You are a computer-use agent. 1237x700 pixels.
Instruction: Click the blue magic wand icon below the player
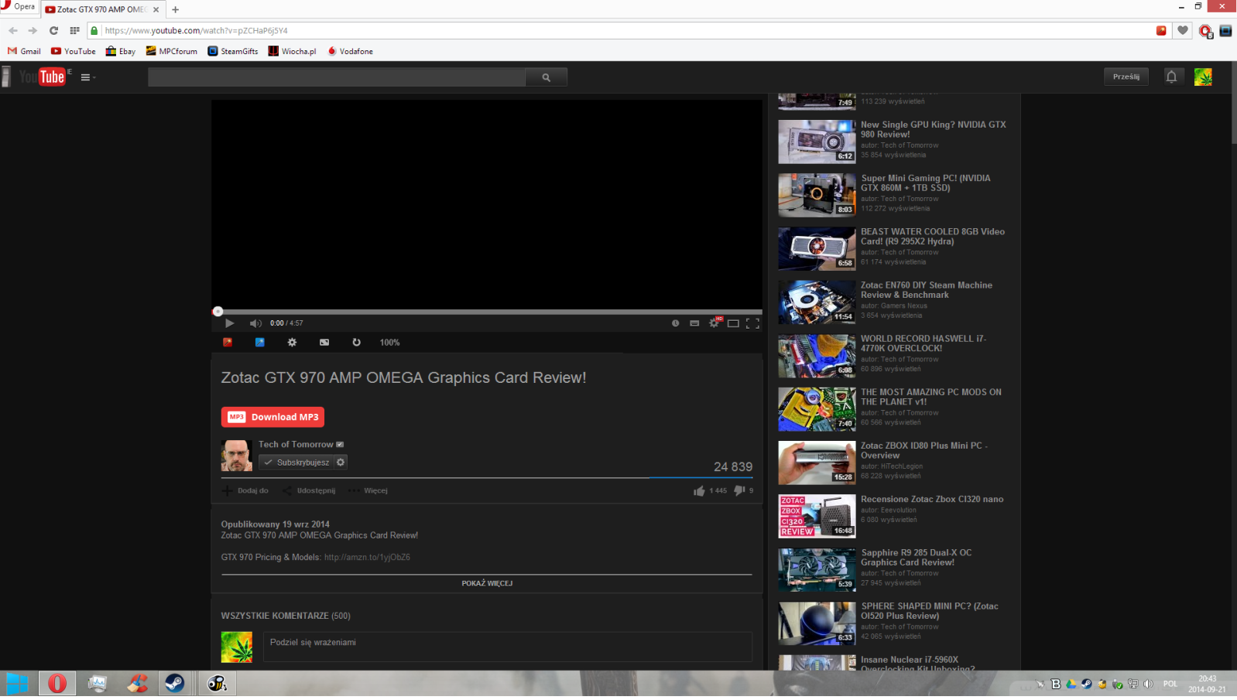(x=260, y=342)
